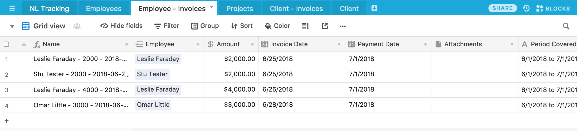Switch to the Projects tab

(239, 9)
